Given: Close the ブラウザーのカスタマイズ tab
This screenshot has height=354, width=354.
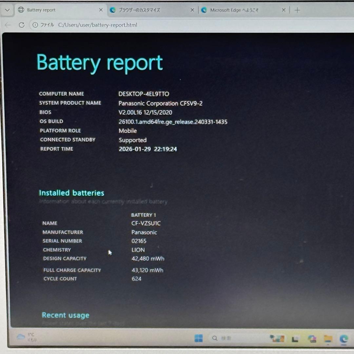Looking at the screenshot, I should (x=192, y=10).
